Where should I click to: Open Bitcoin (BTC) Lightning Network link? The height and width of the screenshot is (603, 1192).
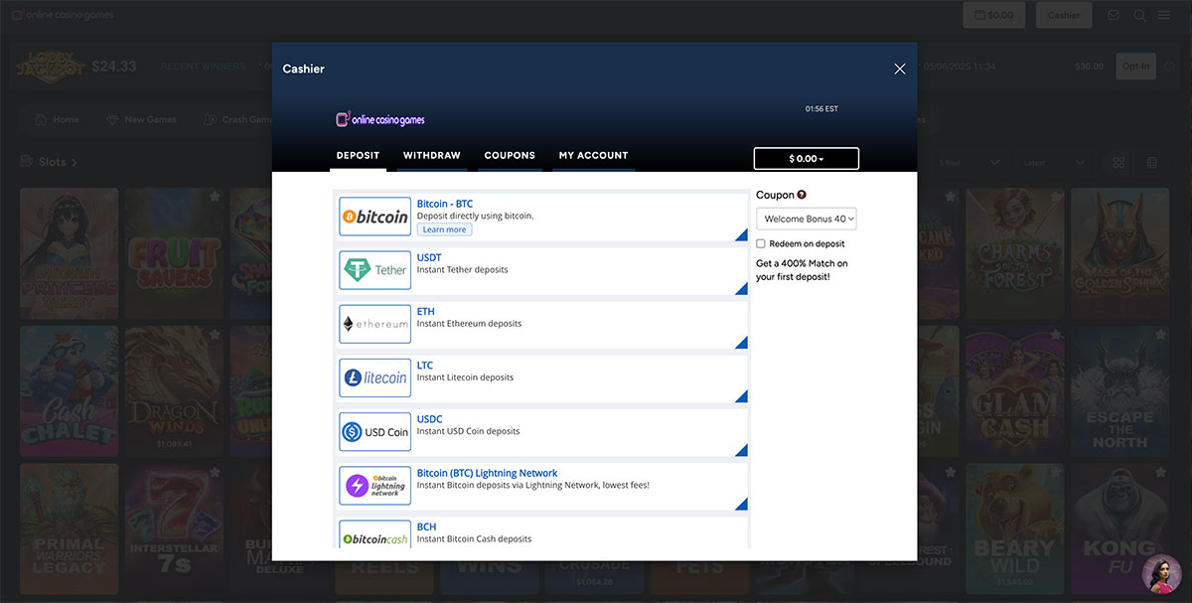(487, 473)
